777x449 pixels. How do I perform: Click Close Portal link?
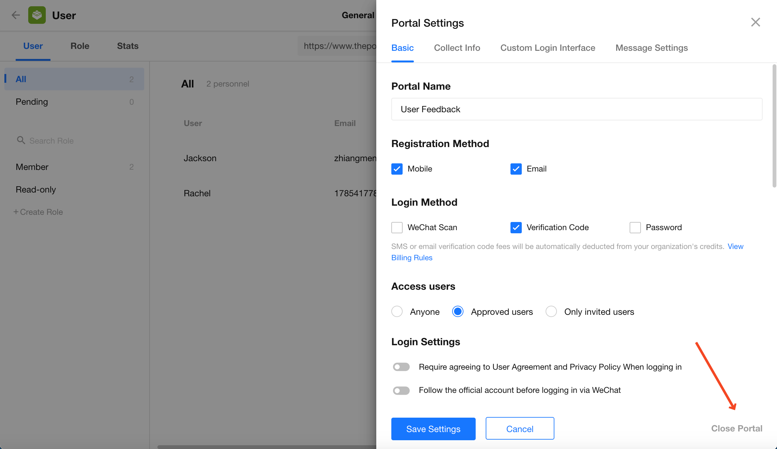click(737, 428)
